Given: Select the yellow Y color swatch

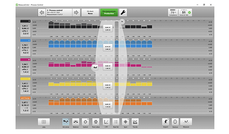Looking at the screenshot, I should point(25,79).
